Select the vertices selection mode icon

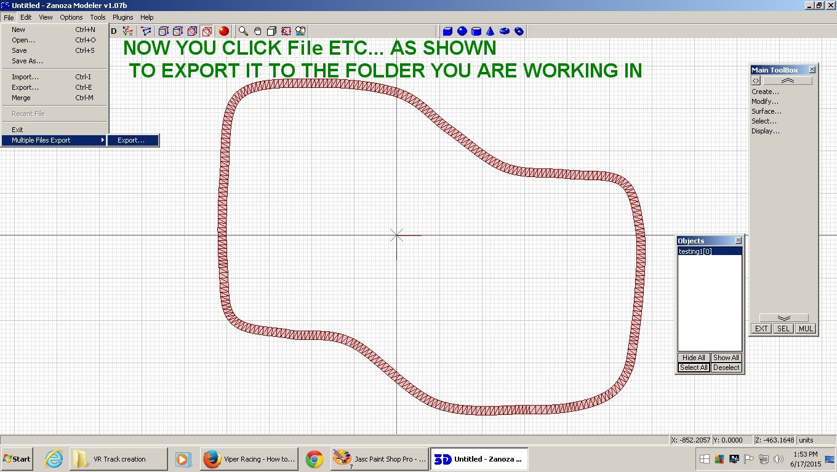[128, 31]
